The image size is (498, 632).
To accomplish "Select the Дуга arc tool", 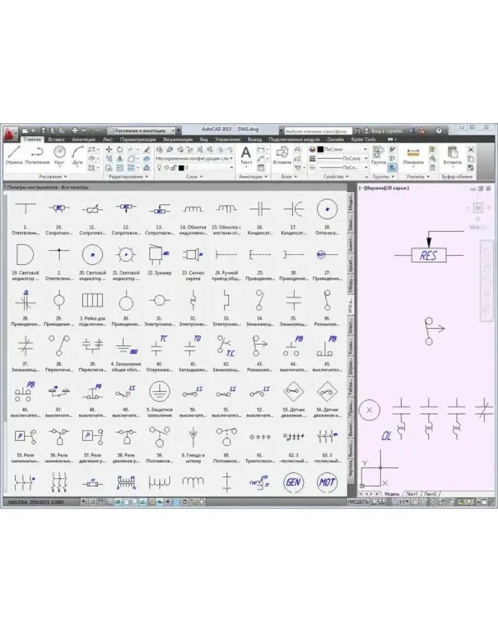I will click(x=77, y=155).
